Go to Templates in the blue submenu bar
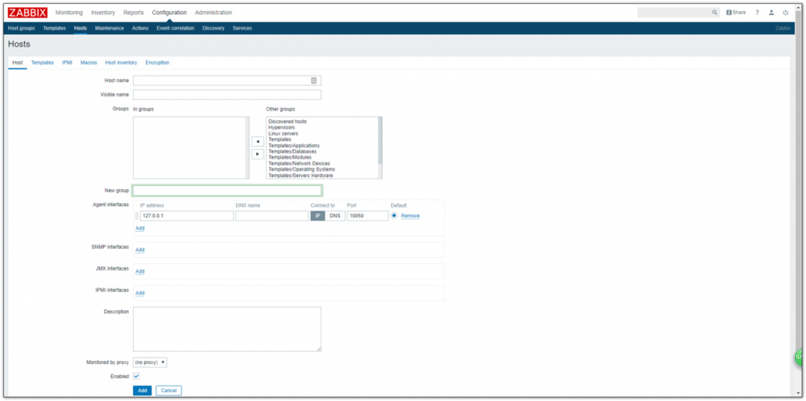Viewport: 806px width, 401px height. click(x=55, y=28)
